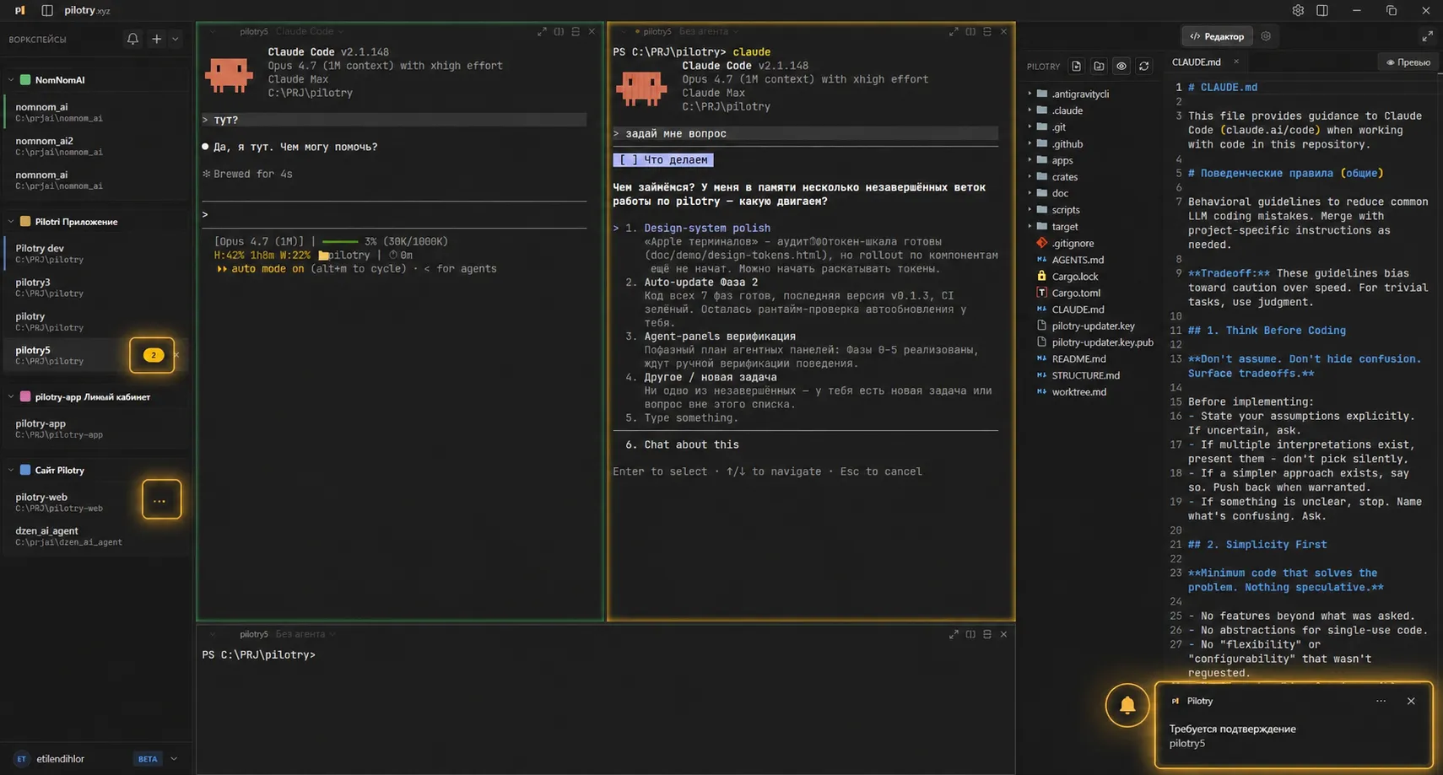
Task: Split the bottom PowerShell pane vertically
Action: point(970,634)
